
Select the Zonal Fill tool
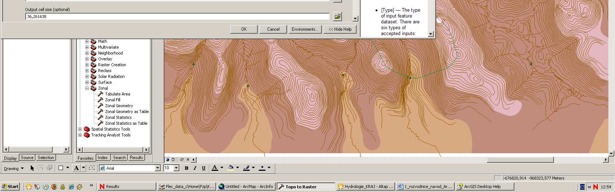113,100
